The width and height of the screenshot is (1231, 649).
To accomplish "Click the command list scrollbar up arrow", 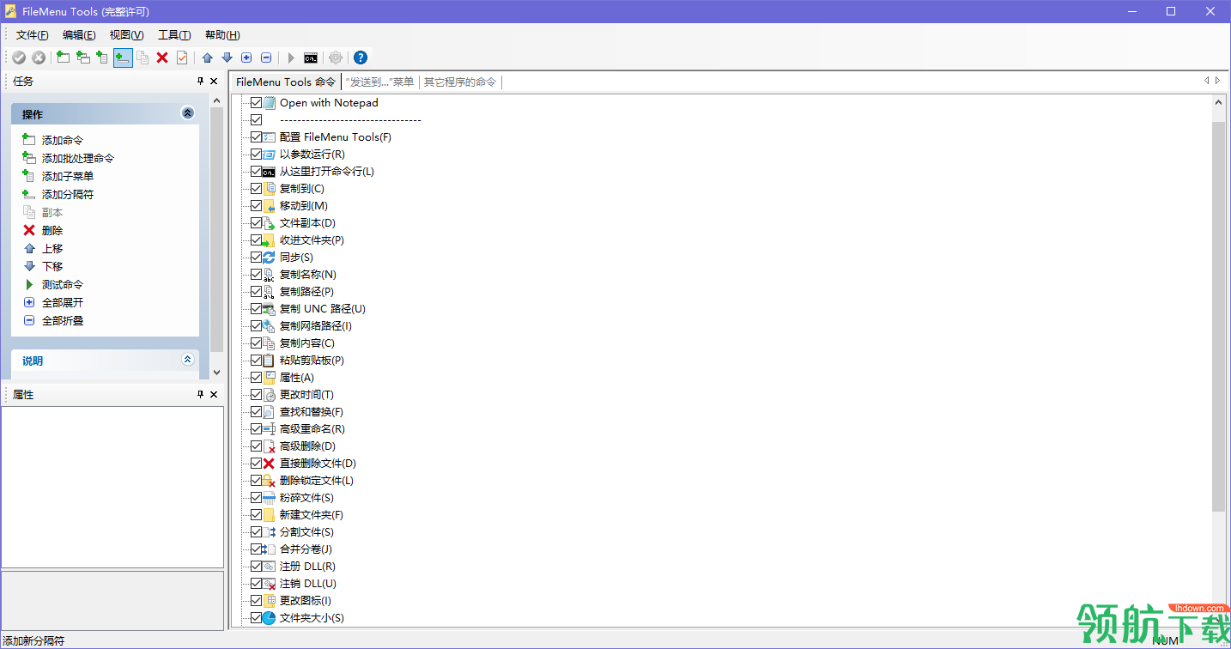I will coord(1219,102).
